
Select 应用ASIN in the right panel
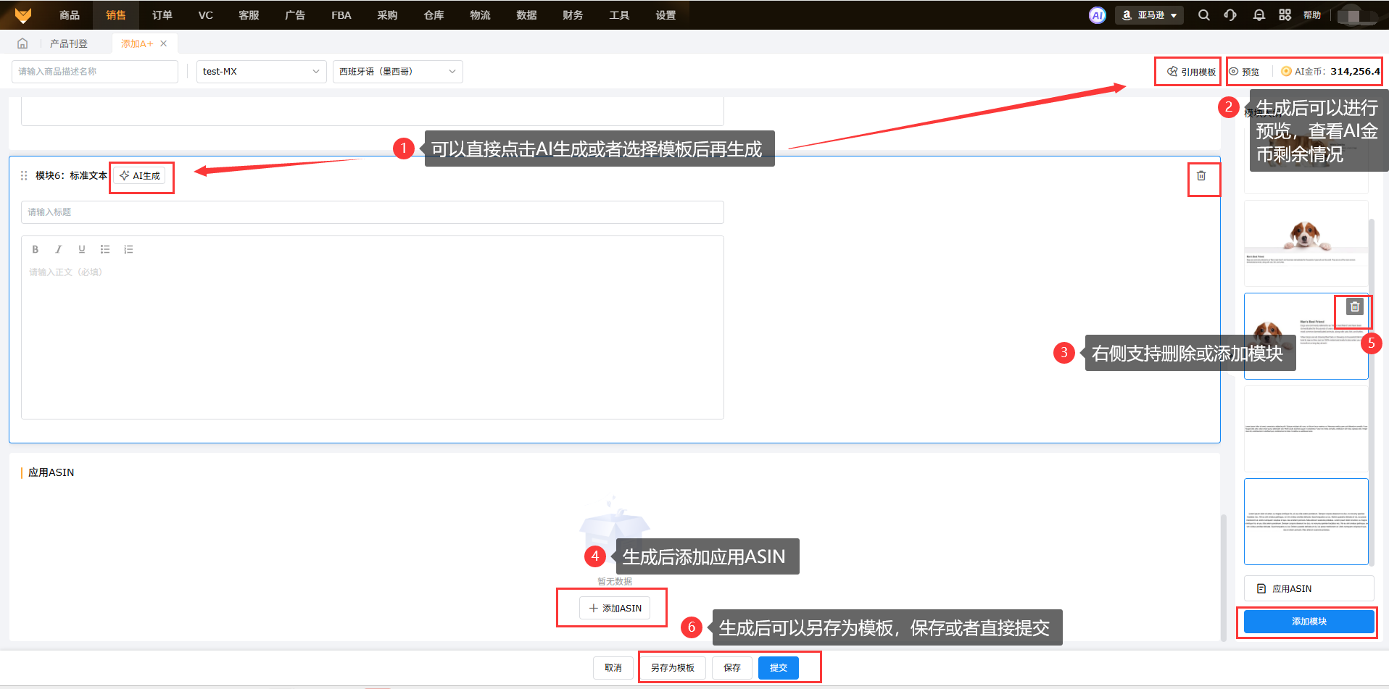click(1309, 588)
